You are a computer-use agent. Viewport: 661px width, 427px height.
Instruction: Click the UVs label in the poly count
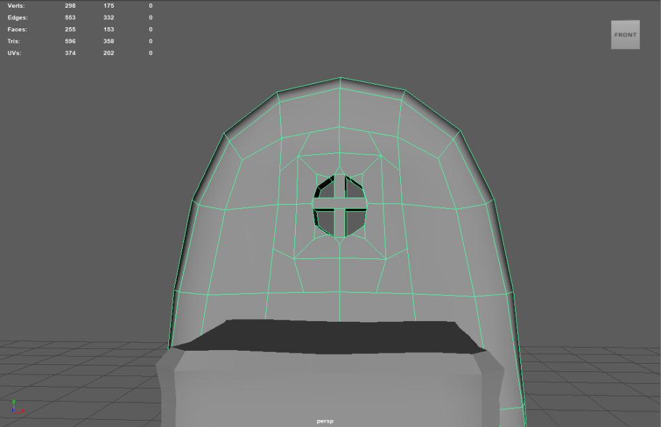[14, 53]
